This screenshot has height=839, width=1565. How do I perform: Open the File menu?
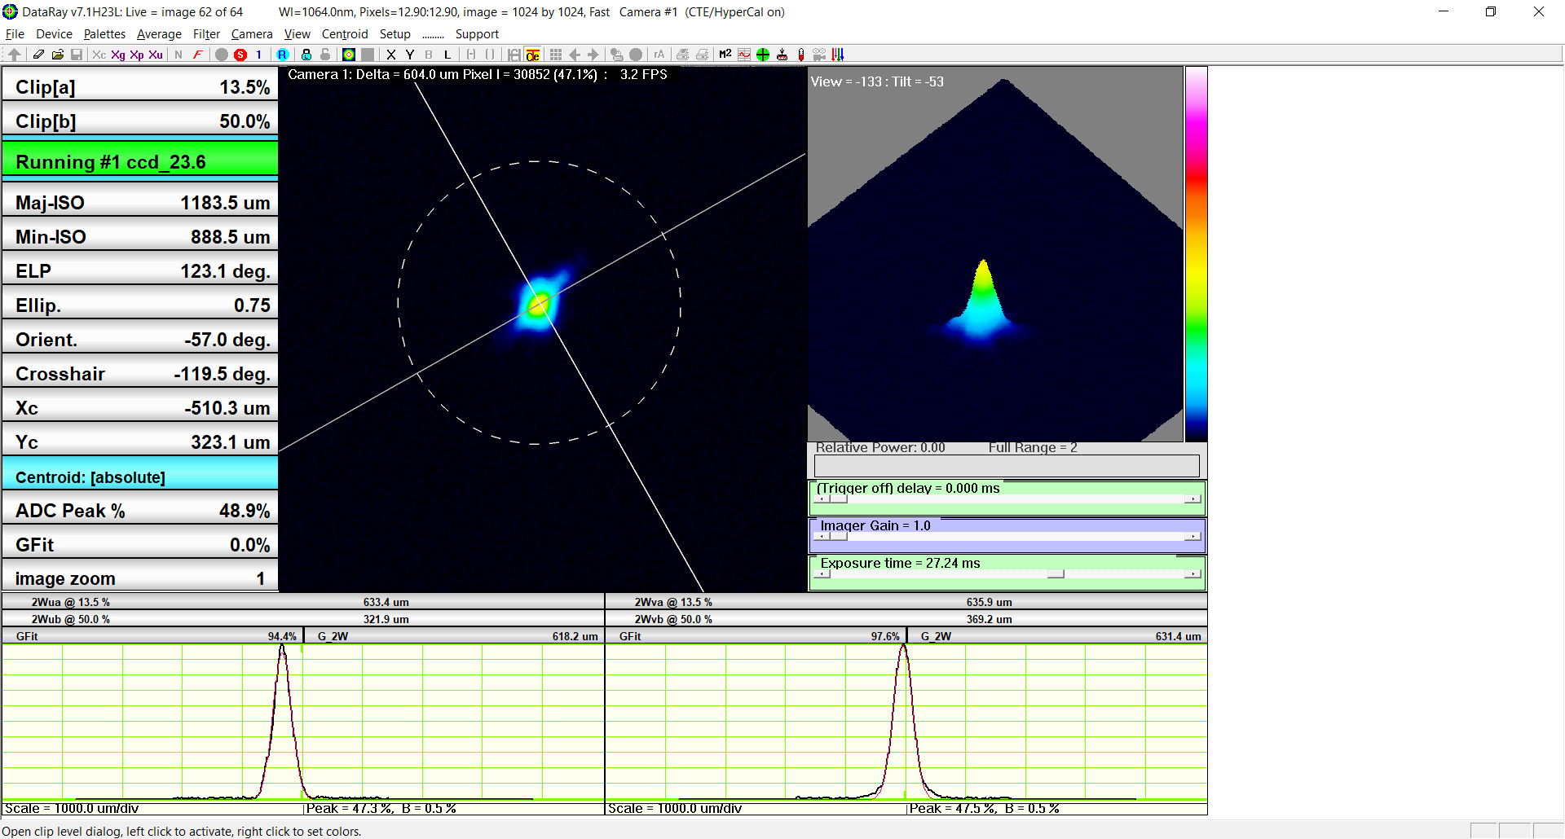(x=15, y=34)
